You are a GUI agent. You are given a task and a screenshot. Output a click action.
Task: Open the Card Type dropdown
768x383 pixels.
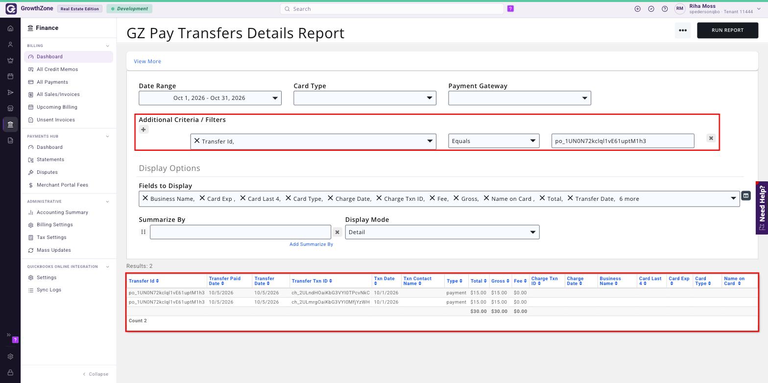pyautogui.click(x=365, y=98)
